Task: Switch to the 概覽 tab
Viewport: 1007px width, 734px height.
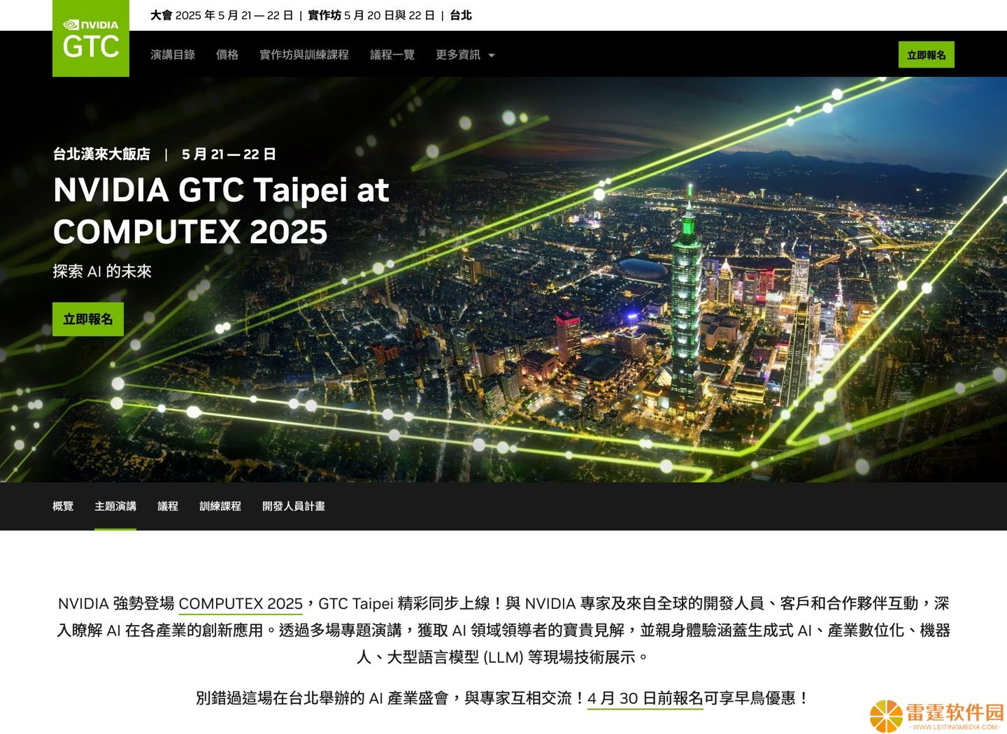Action: (63, 506)
